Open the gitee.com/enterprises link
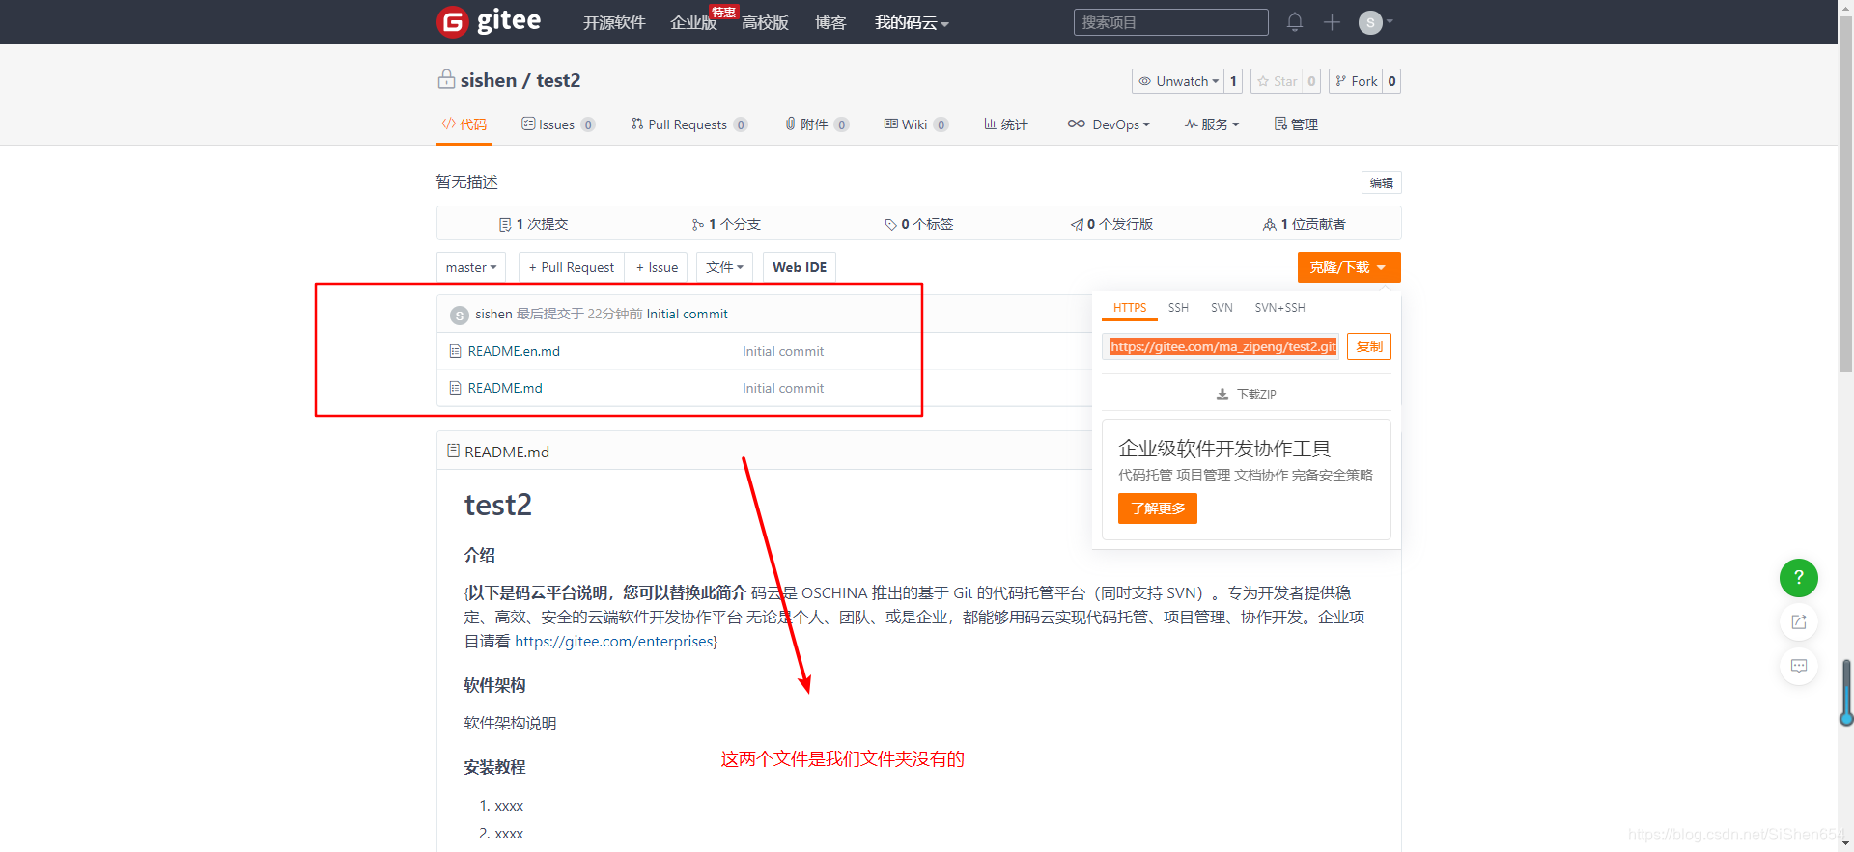The height and width of the screenshot is (852, 1854). (613, 641)
